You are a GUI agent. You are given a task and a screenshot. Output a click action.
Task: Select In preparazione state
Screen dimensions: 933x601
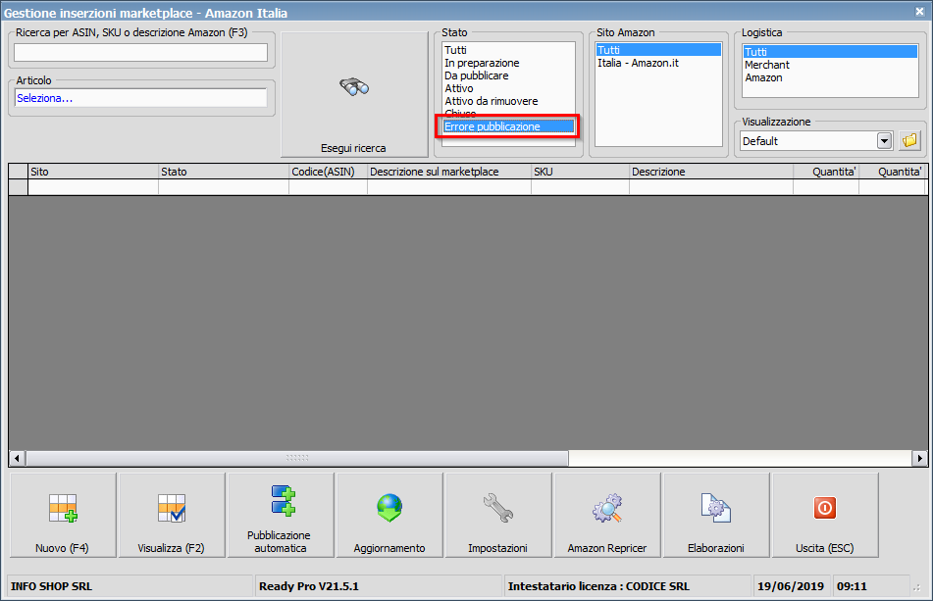pyautogui.click(x=482, y=63)
